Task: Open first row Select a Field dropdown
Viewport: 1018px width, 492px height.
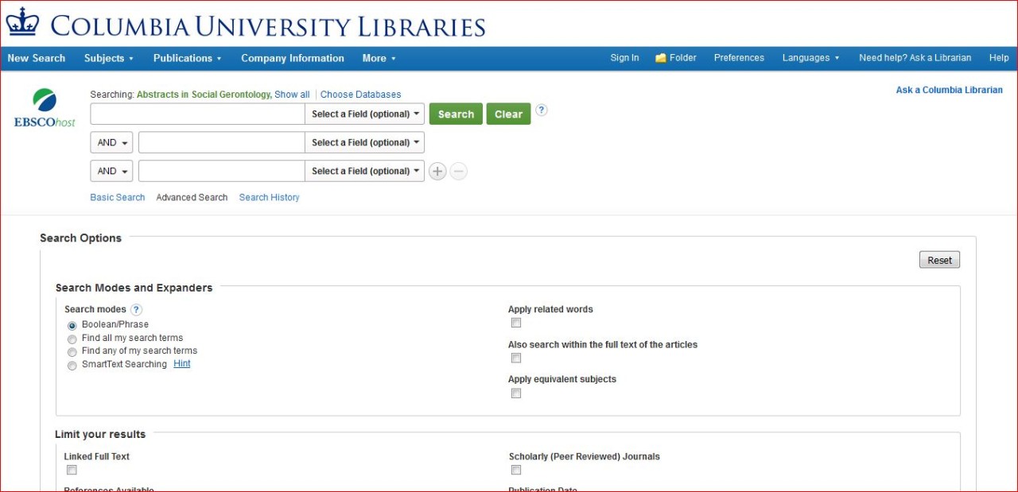Action: pos(365,114)
